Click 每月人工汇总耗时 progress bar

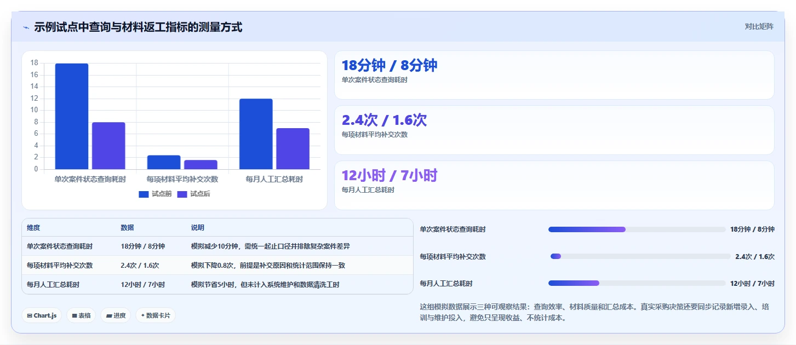pos(637,283)
